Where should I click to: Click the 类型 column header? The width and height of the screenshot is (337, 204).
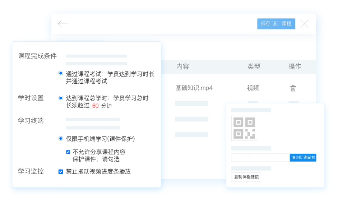[x=254, y=66]
